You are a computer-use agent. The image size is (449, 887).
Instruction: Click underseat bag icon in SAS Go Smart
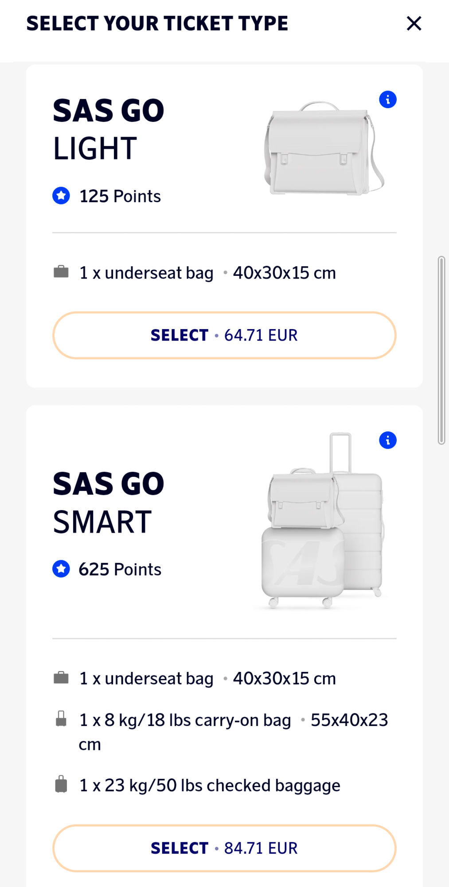[61, 678]
